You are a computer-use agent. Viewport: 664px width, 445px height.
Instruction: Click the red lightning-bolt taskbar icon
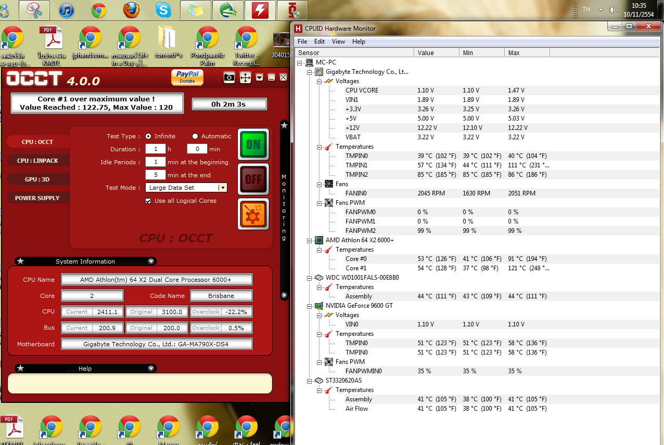pos(260,10)
